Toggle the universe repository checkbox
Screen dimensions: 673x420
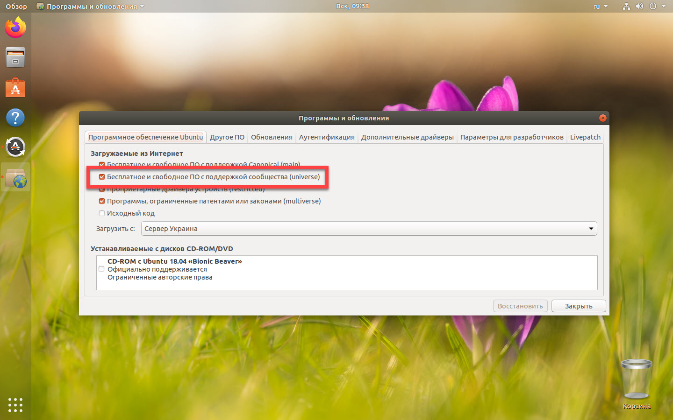(102, 177)
